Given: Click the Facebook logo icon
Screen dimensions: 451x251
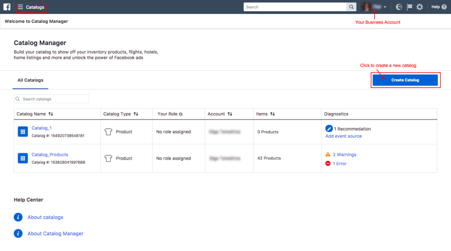Looking at the screenshot, I should pos(7,7).
